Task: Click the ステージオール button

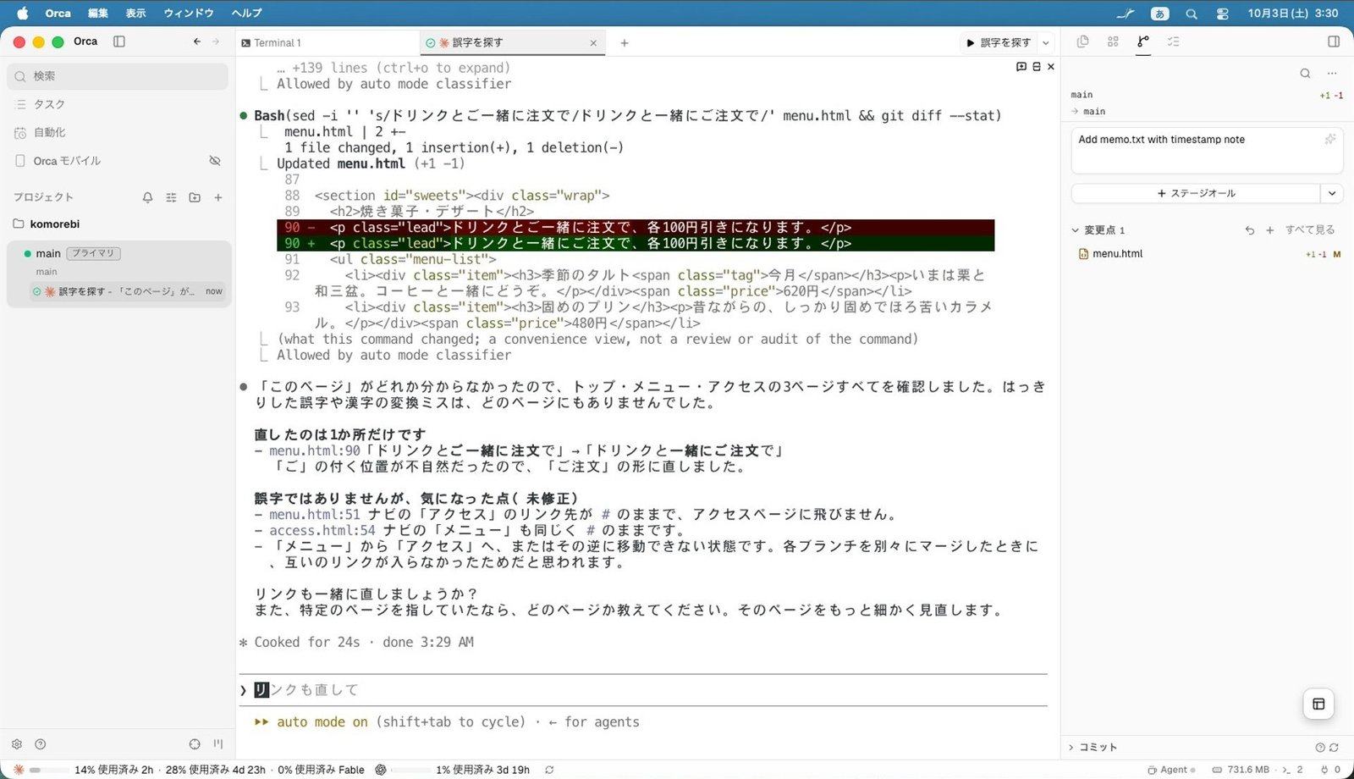Action: tap(1196, 194)
